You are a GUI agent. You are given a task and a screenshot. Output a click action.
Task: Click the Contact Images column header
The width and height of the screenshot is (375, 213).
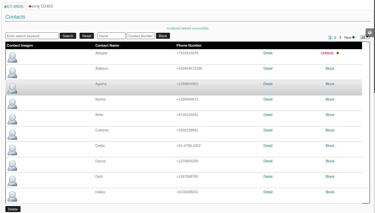pyautogui.click(x=20, y=45)
